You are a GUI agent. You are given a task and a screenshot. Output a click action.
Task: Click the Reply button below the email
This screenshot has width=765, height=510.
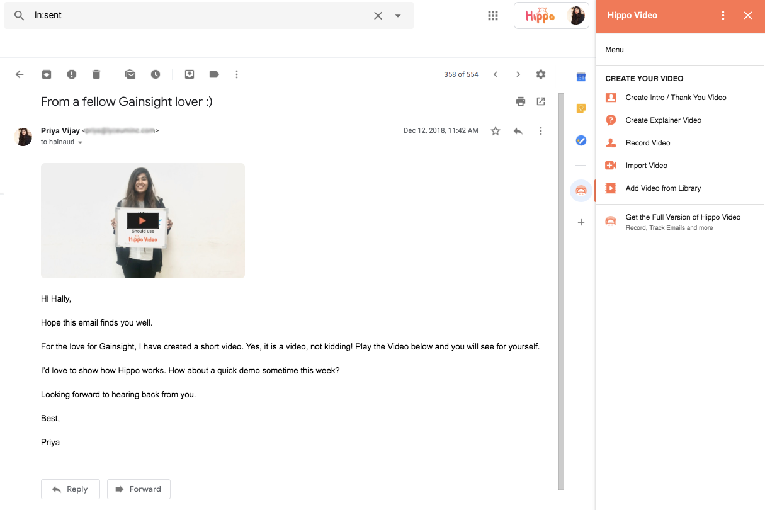point(71,489)
